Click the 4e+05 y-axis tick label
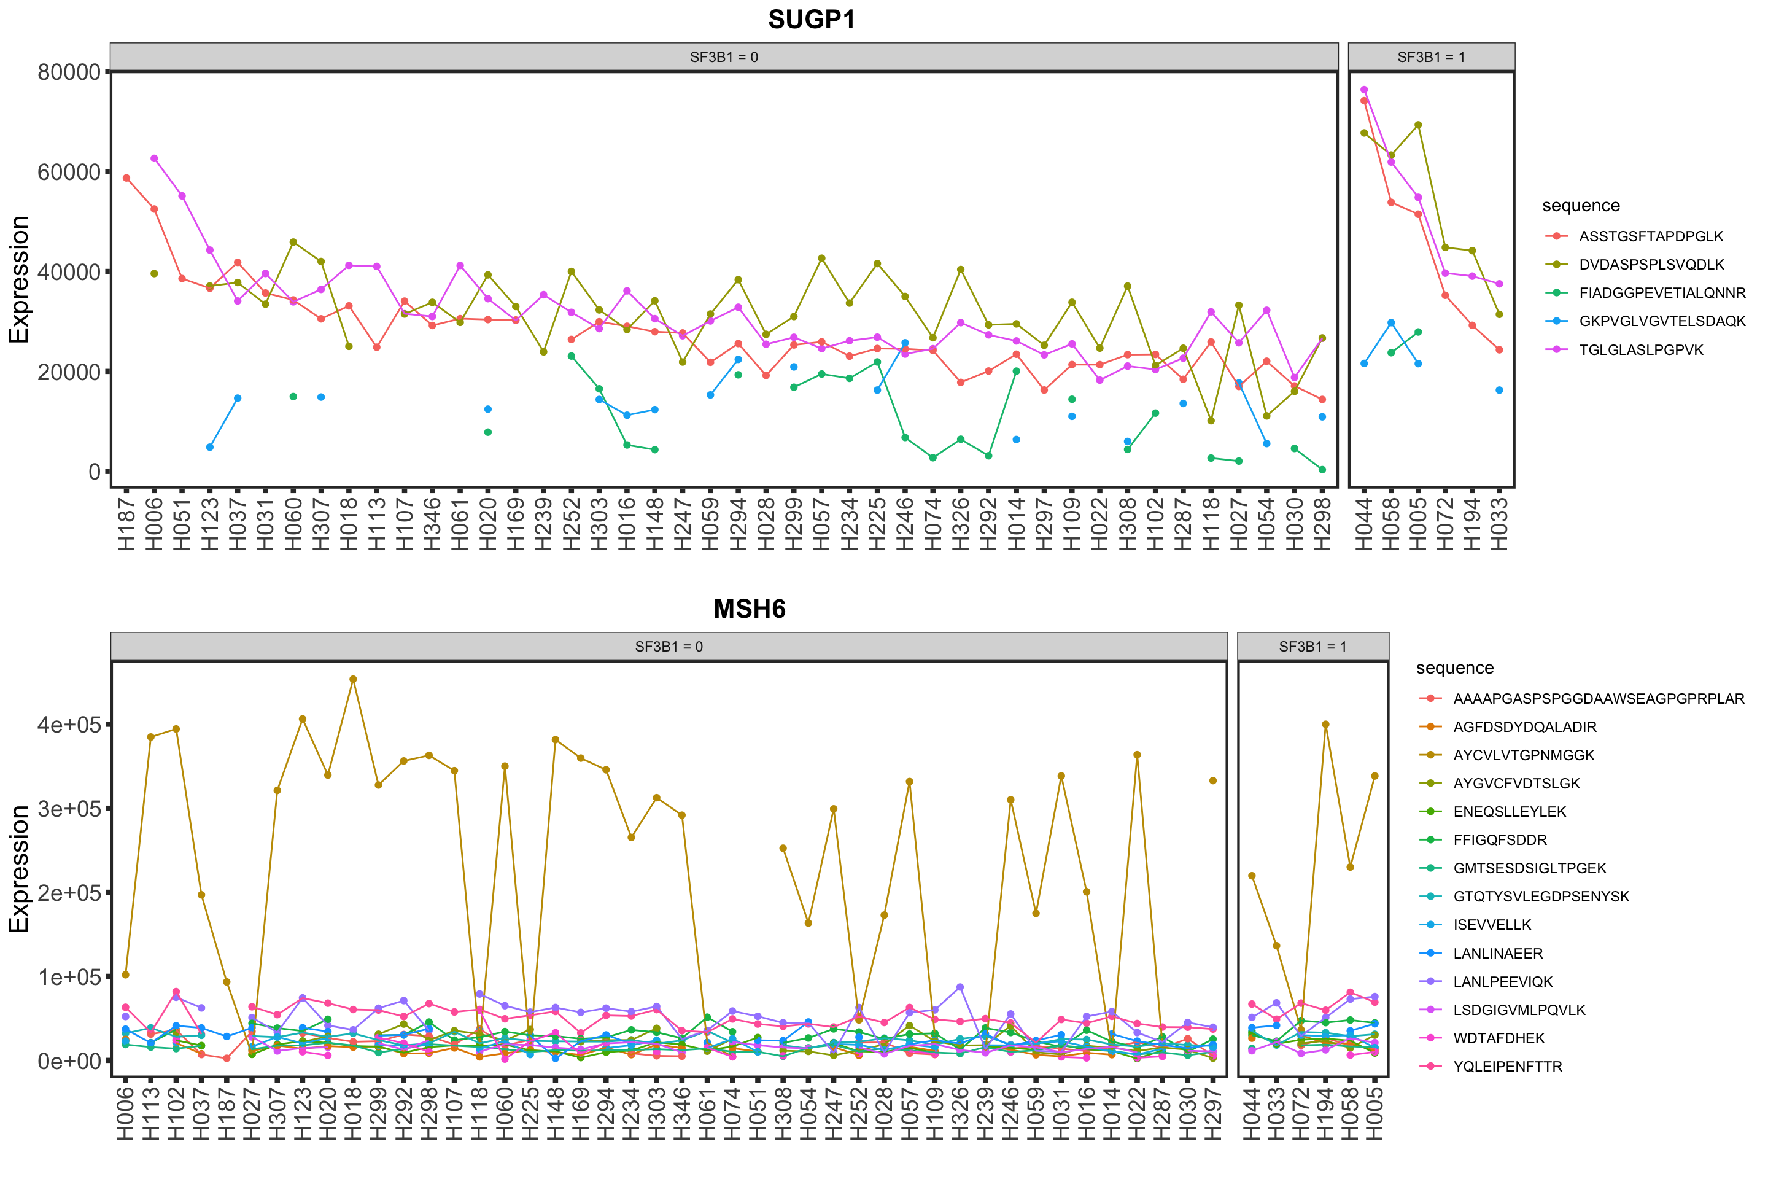 (x=69, y=725)
